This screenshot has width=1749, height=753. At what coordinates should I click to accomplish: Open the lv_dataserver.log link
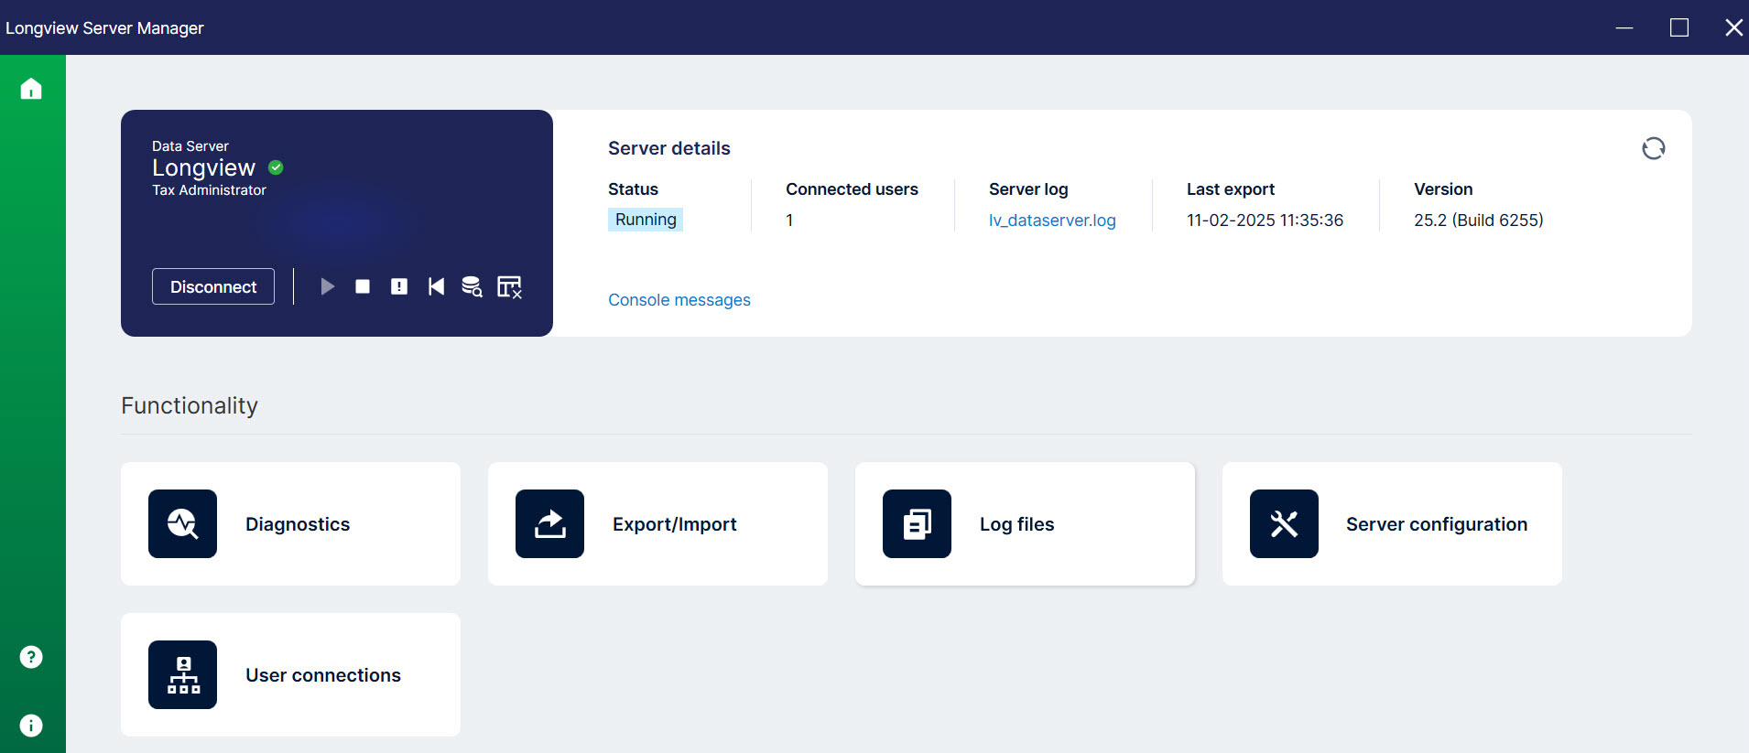(x=1051, y=221)
